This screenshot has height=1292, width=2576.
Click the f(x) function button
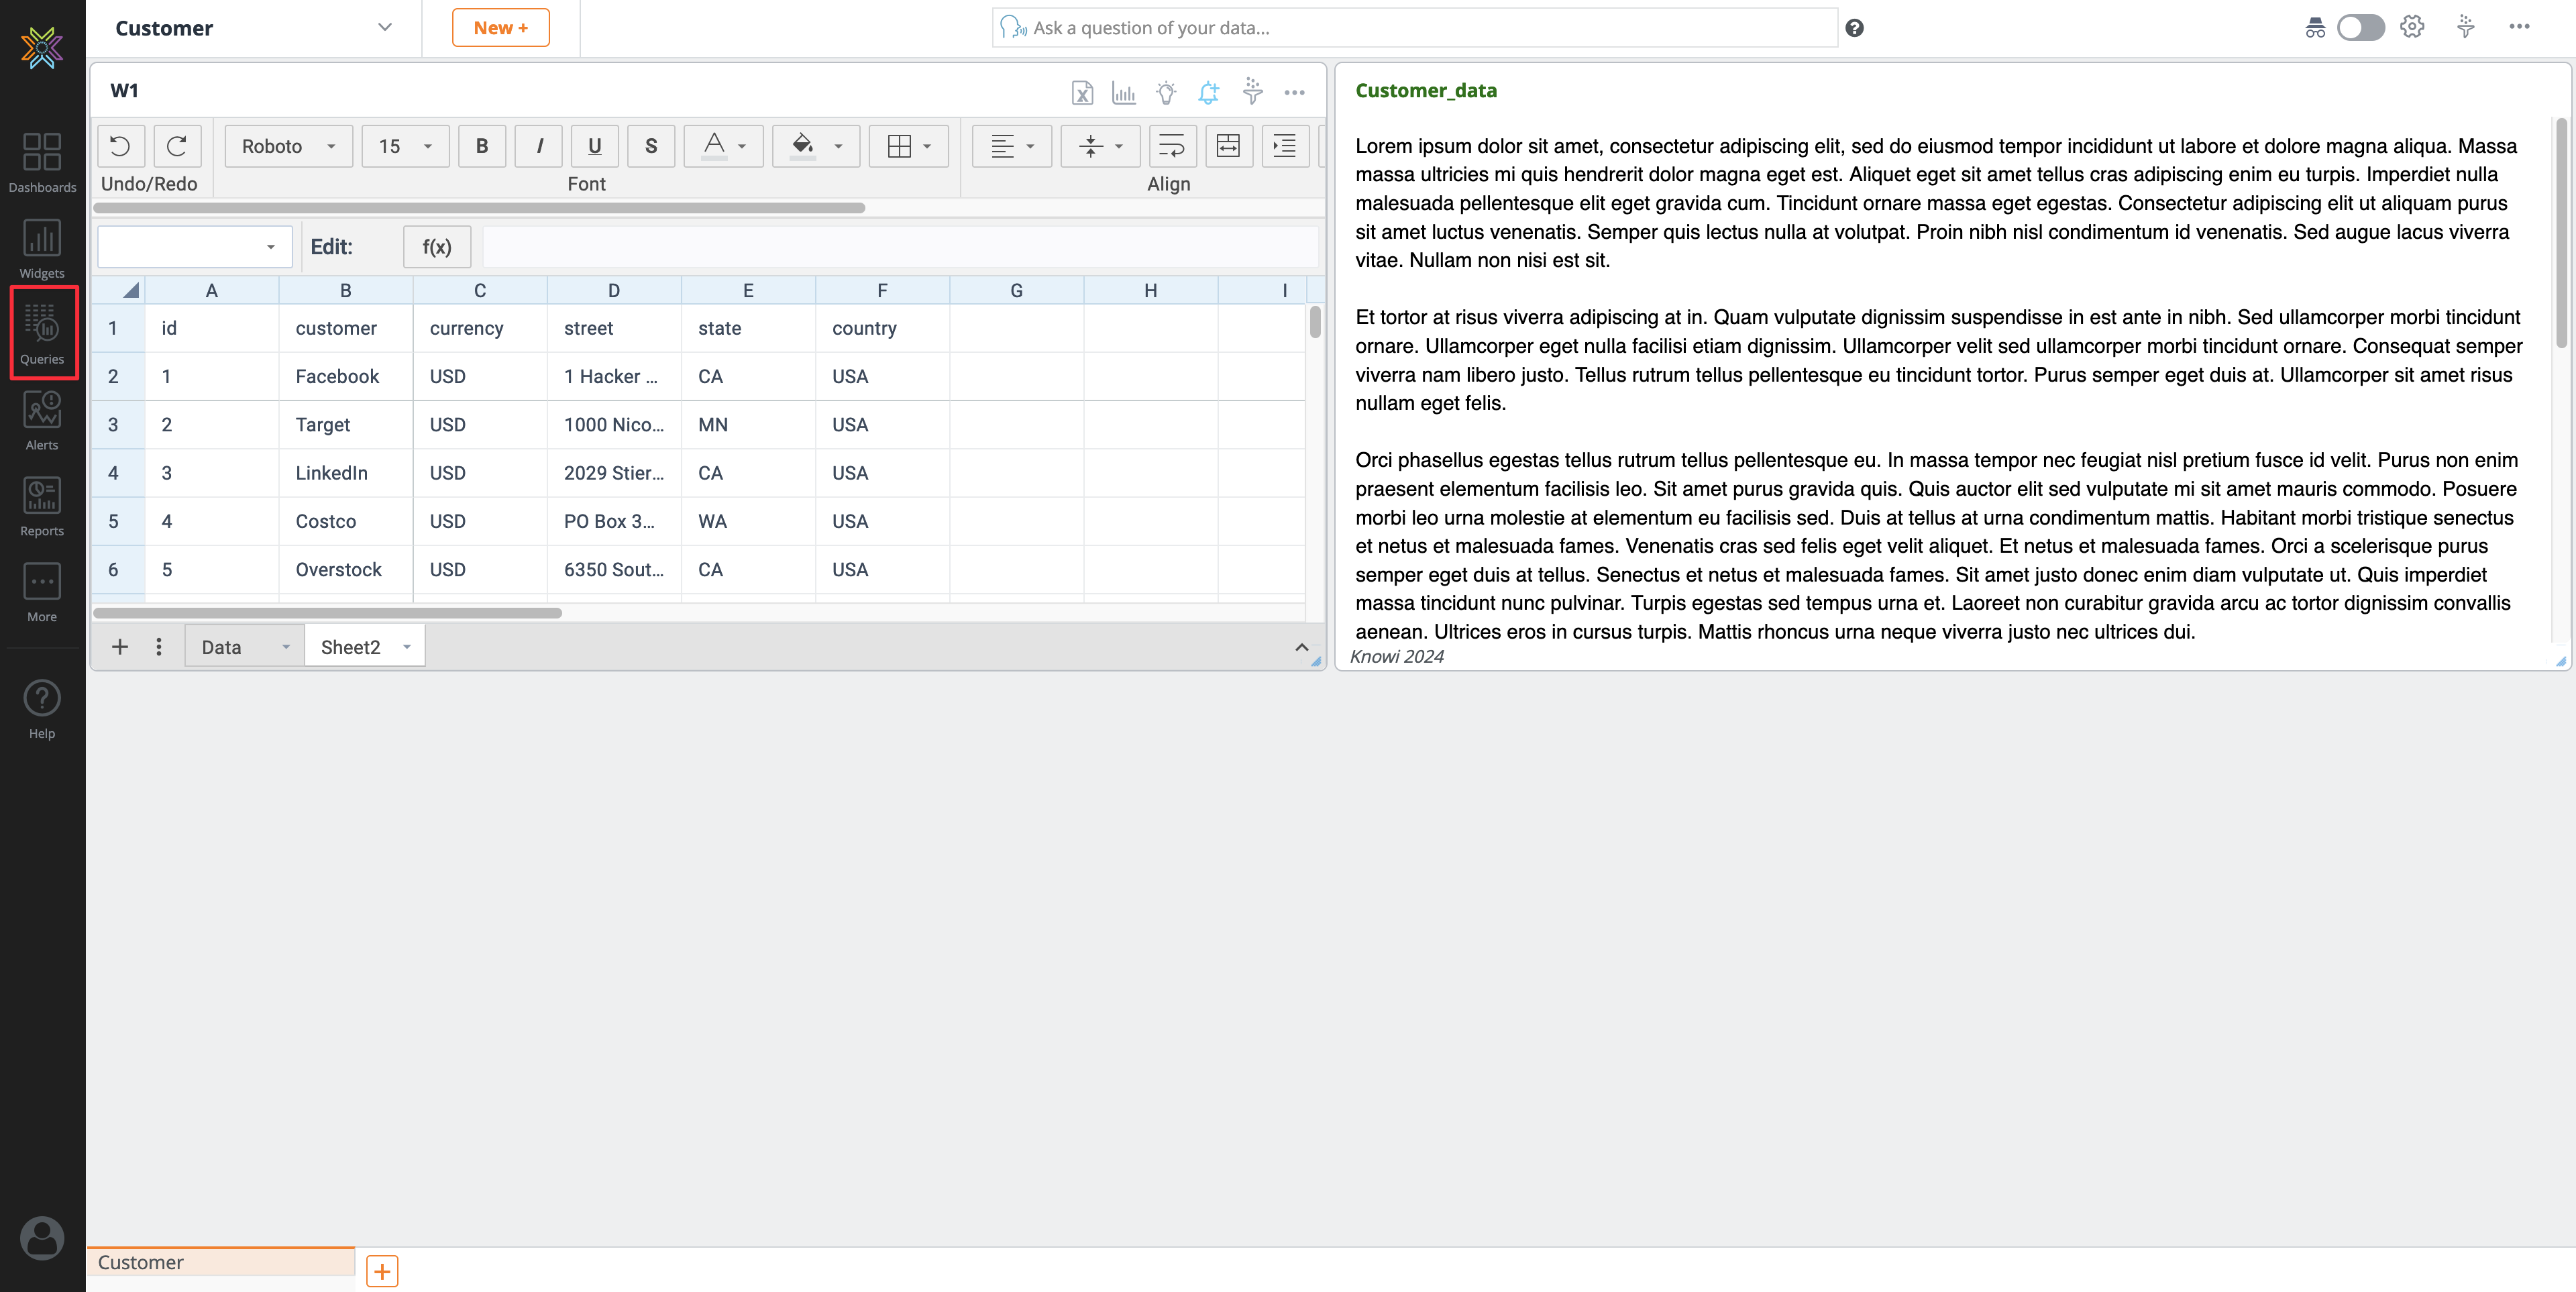point(437,247)
